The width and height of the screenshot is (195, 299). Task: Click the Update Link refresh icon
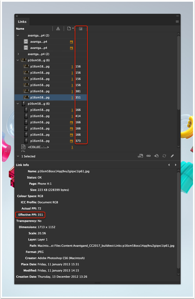(x=164, y=156)
